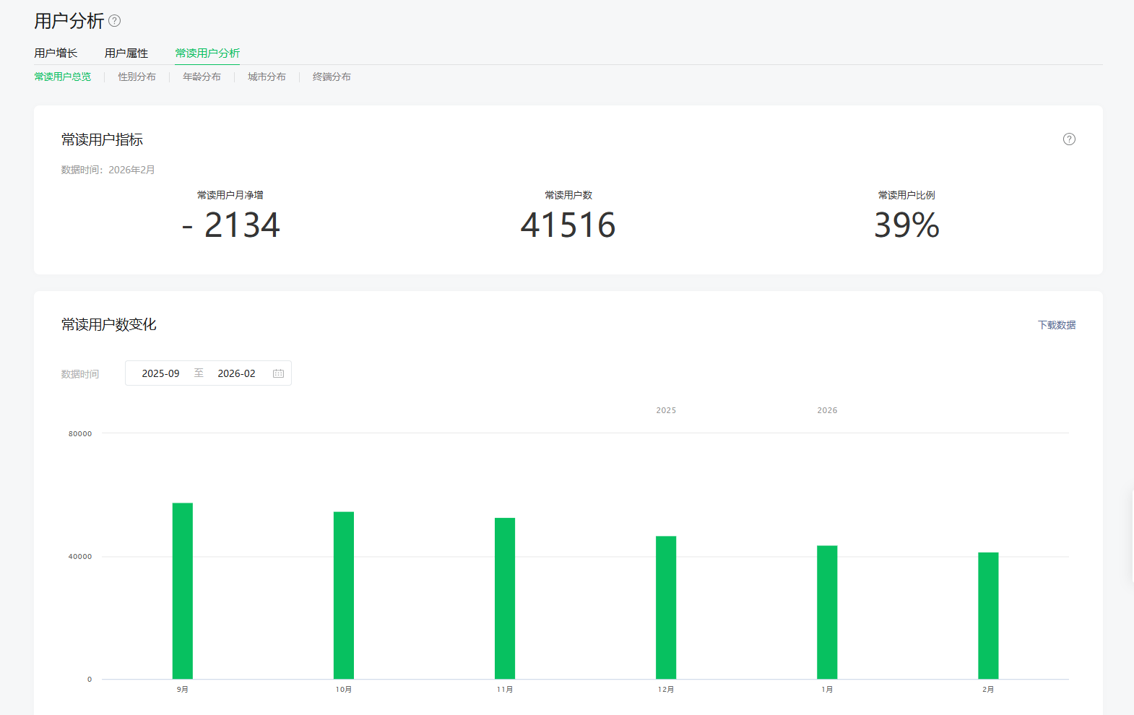Select the 常读用户分析 tab

[207, 53]
